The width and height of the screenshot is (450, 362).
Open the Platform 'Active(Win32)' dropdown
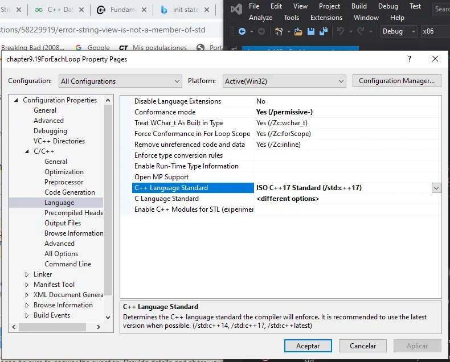(284, 81)
